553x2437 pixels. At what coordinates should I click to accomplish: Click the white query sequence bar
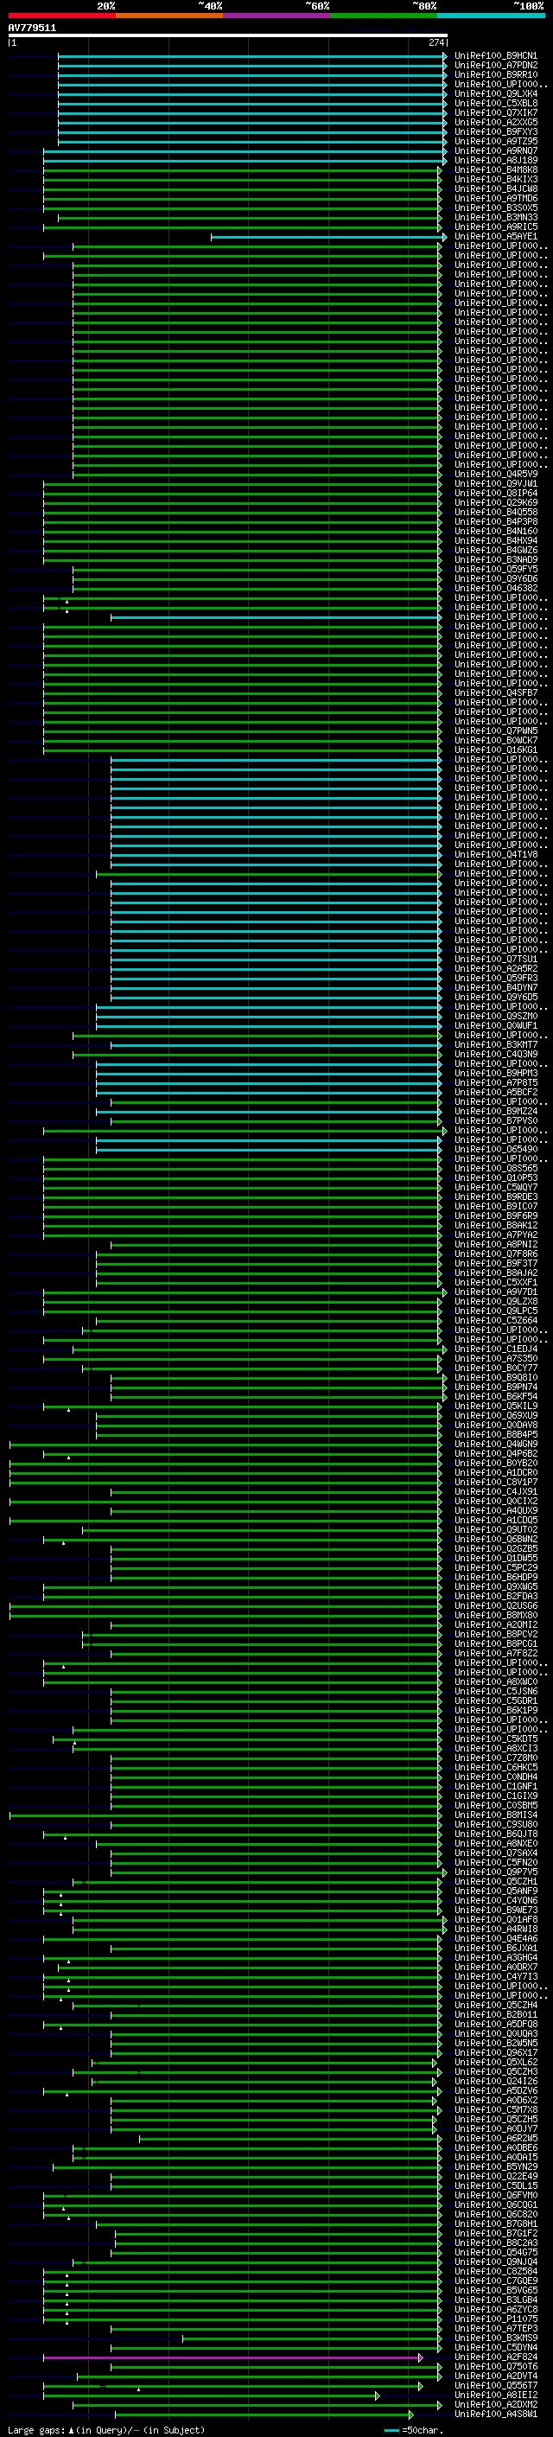point(228,35)
